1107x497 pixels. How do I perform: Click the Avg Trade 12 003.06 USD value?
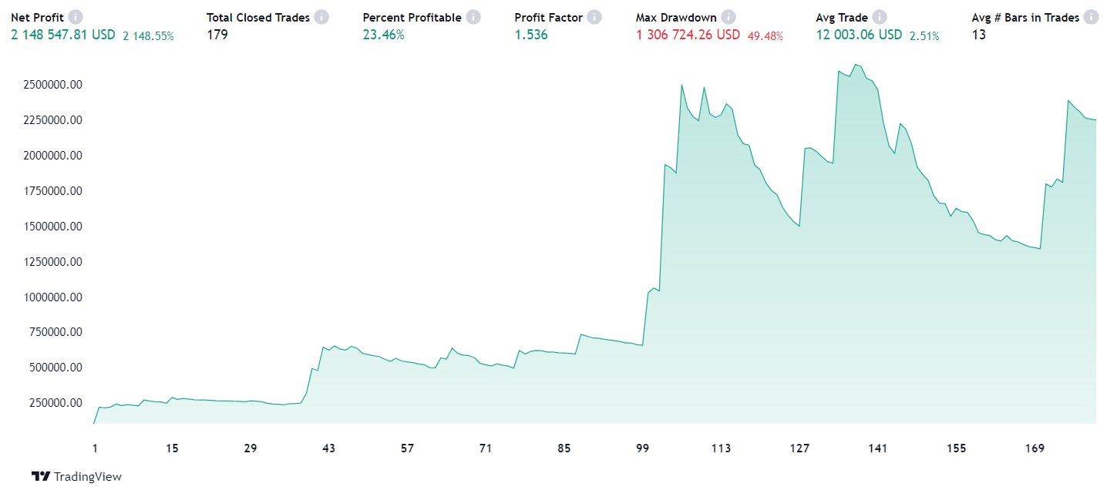coord(859,35)
